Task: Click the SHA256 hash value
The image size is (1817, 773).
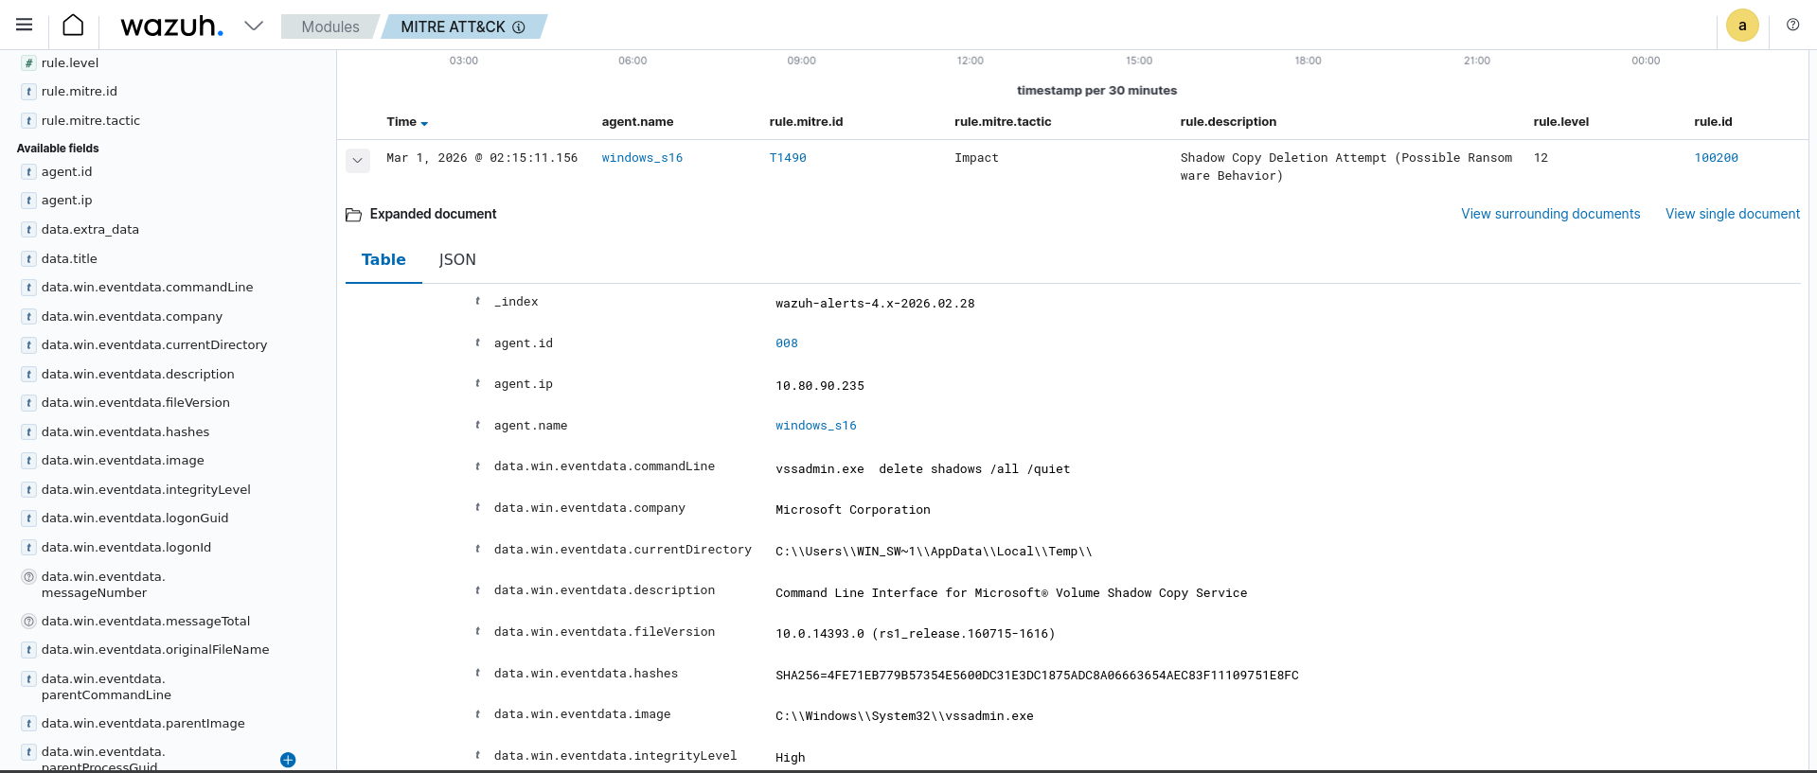Action: pyautogui.click(x=1037, y=676)
